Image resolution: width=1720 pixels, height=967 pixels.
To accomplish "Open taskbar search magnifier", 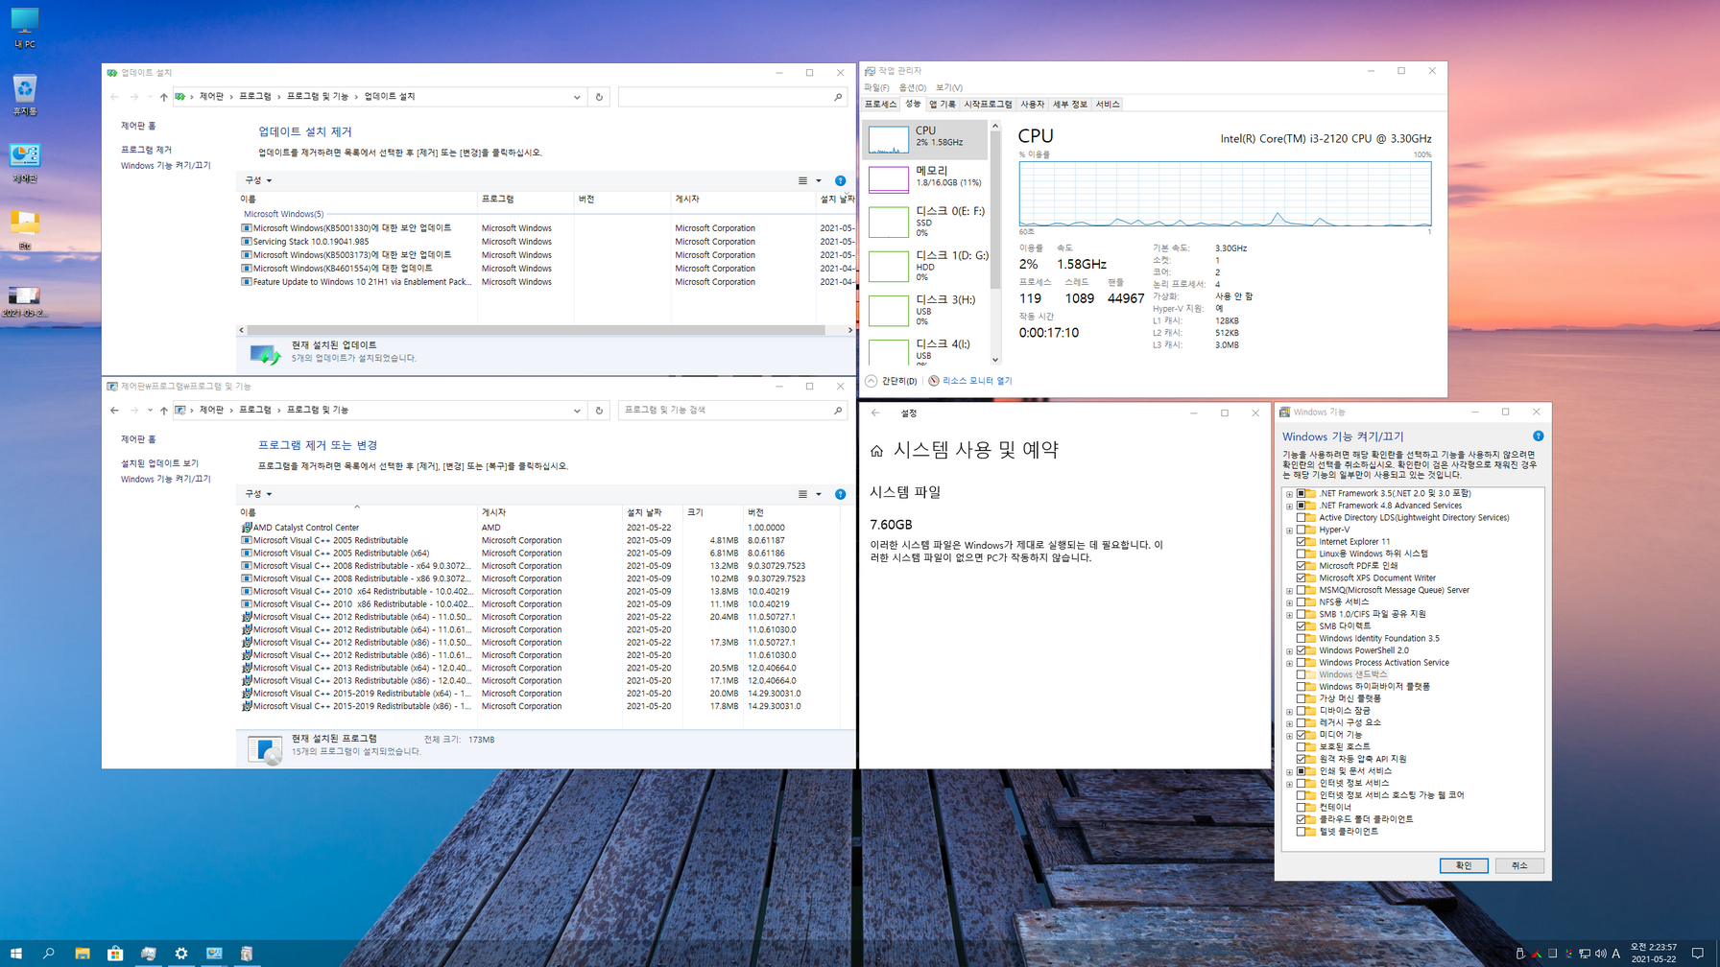I will click(48, 954).
